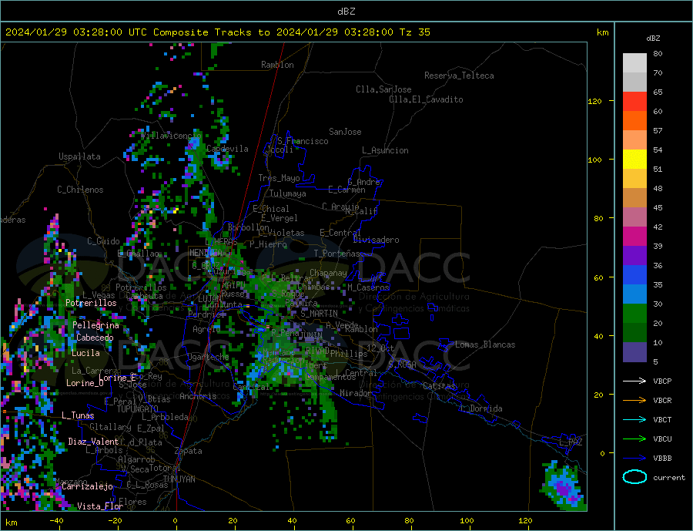This screenshot has height=531, width=693.
Task: Click the 20 dBZ green swatch
Action: point(634,314)
